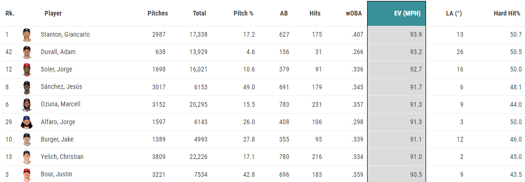Click Jorge Soler's headshot thumbnail
This screenshot has height=182, width=525.
(x=27, y=70)
